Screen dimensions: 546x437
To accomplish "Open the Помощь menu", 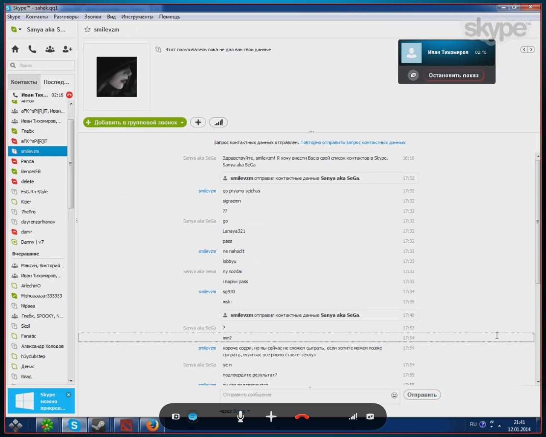I will click(169, 17).
